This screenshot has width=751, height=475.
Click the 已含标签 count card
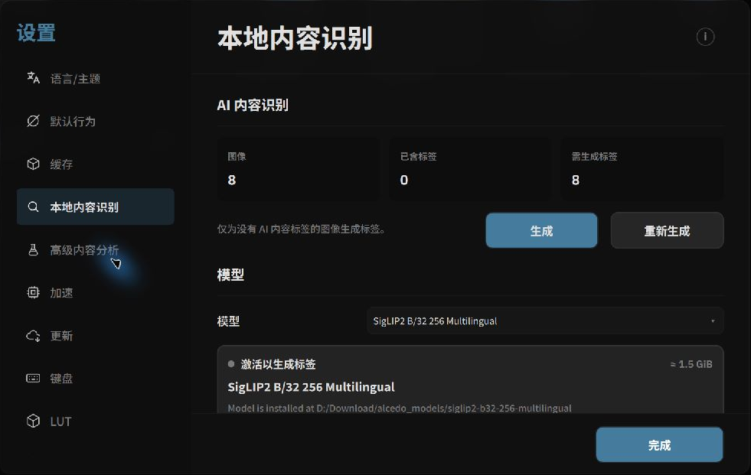coord(470,168)
